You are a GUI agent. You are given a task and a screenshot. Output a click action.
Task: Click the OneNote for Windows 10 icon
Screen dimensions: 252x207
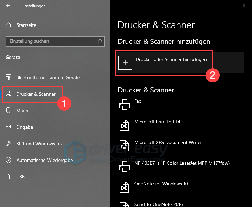(x=124, y=187)
